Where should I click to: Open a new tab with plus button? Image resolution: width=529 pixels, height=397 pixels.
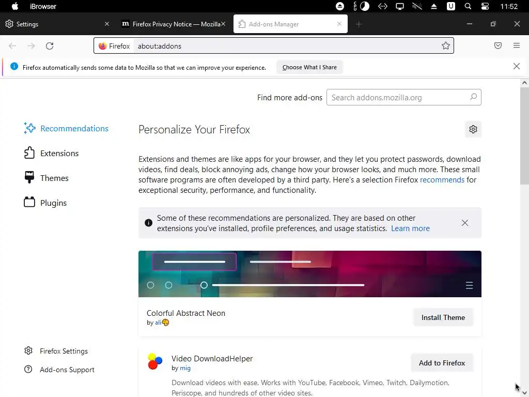click(359, 24)
